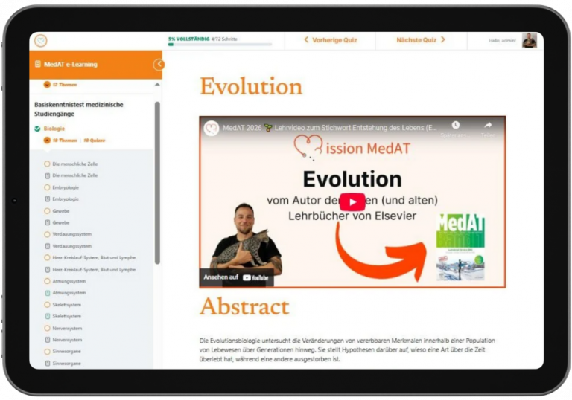Click the Watch Later clock icon
The height and width of the screenshot is (400, 572).
(x=455, y=126)
